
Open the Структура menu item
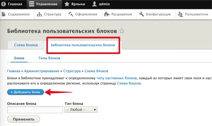click(49, 14)
